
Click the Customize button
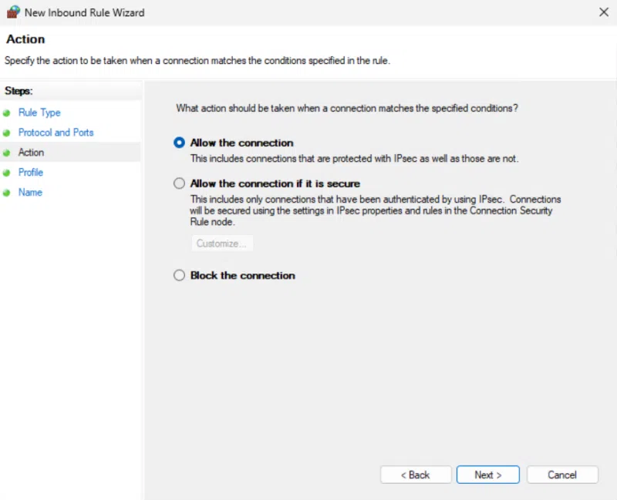(222, 243)
